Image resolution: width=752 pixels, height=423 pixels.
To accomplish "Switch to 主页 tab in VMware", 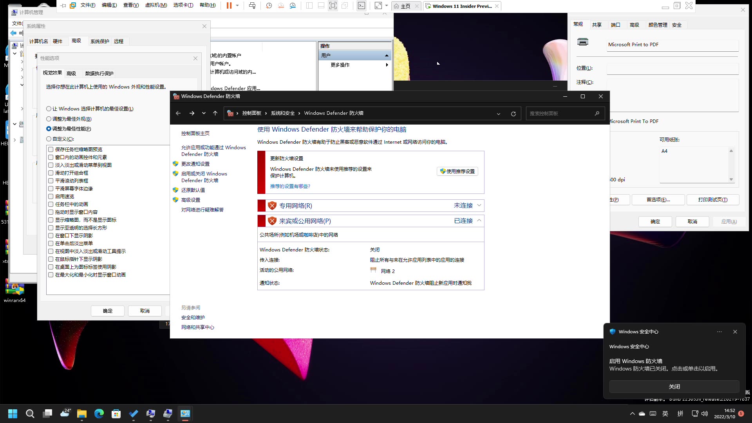I will [405, 6].
